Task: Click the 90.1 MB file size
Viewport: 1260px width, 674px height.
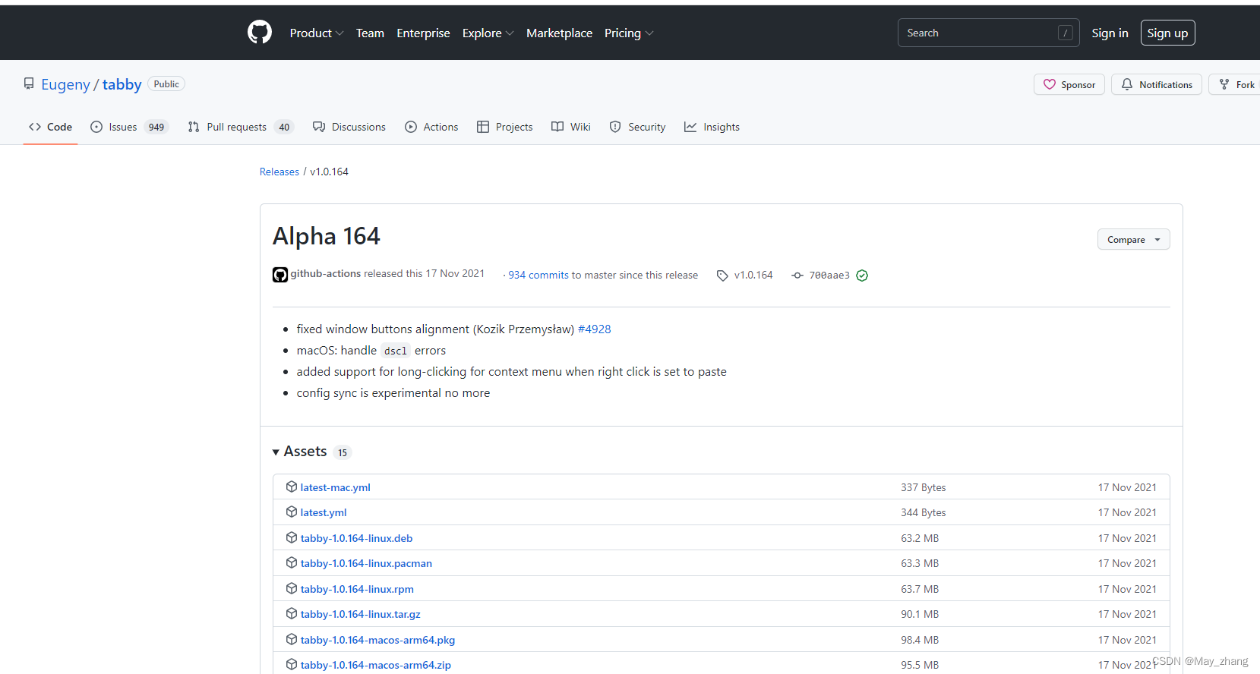Action: coord(920,614)
